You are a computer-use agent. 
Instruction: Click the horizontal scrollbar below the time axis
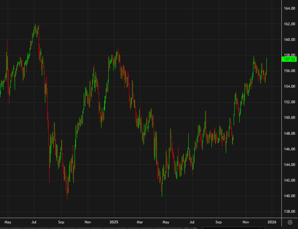tap(234, 227)
